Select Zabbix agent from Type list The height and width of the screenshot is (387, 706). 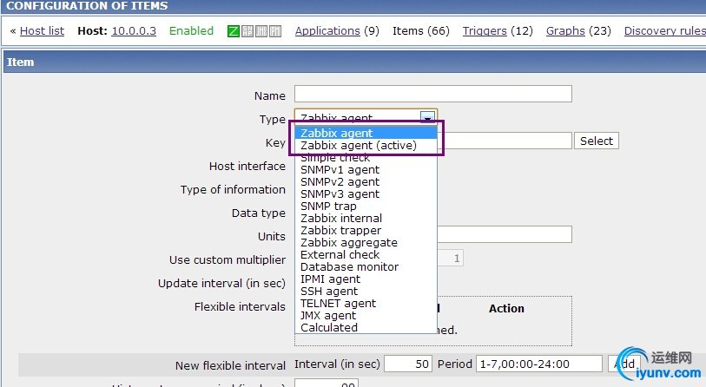click(x=366, y=134)
